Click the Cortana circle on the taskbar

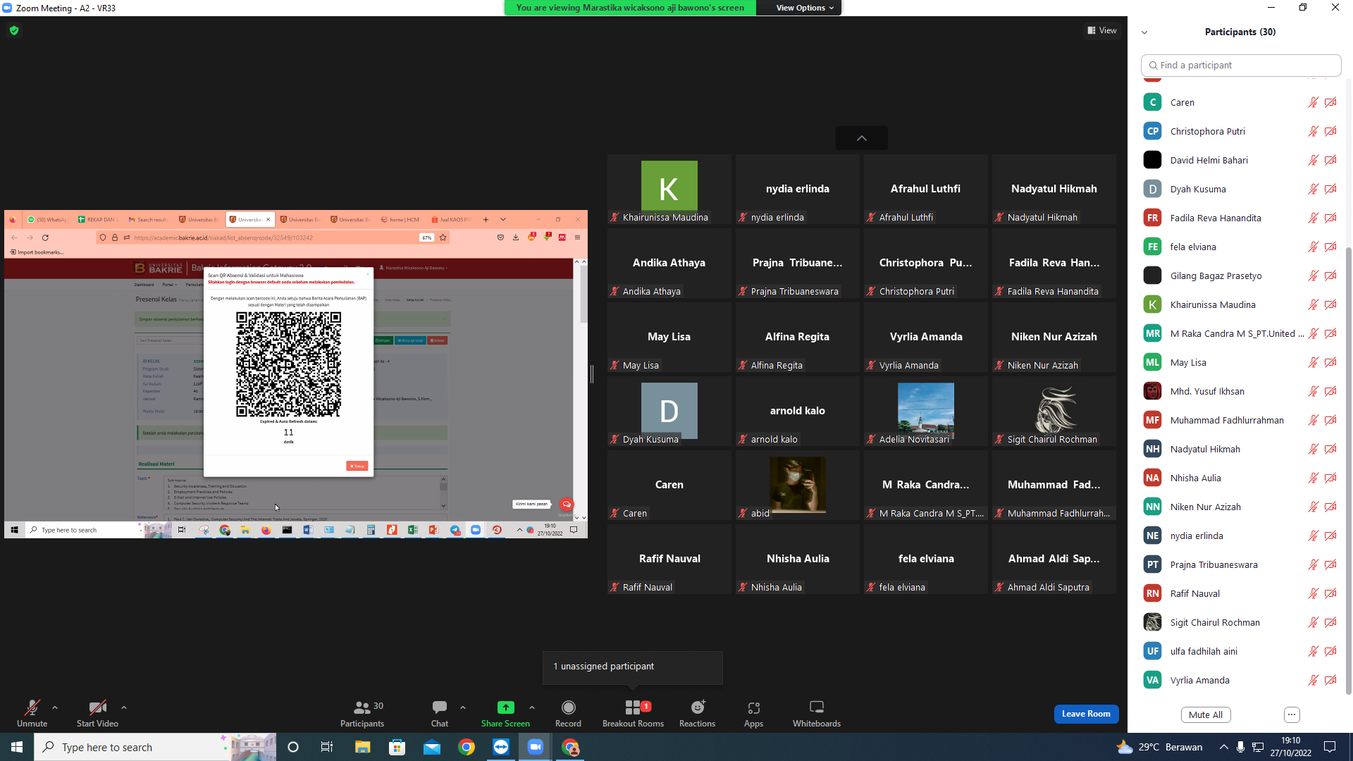(x=293, y=747)
